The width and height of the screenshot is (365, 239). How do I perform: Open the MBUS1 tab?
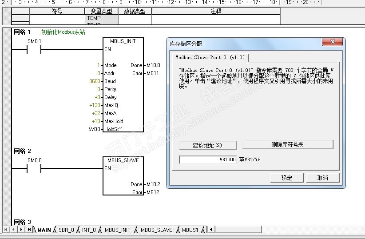pos(190,230)
